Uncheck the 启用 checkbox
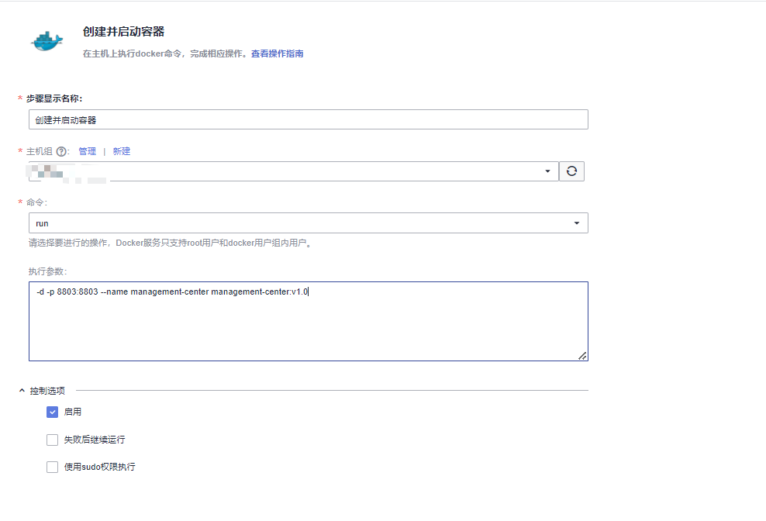The width and height of the screenshot is (766, 521). click(x=52, y=412)
